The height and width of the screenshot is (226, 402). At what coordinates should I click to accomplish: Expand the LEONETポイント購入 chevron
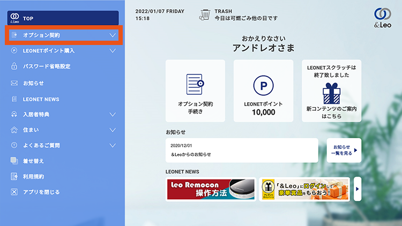point(113,51)
